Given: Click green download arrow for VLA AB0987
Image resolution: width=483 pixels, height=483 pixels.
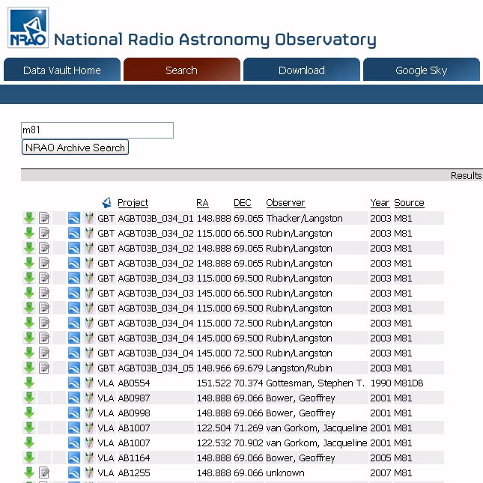Looking at the screenshot, I should click(29, 398).
